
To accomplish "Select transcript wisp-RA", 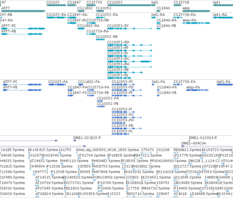I will (196, 23).
